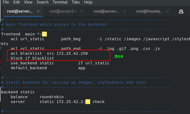Screen dimensions: 190x114
Task: Open the File menu
Action: click(x=6, y=2)
